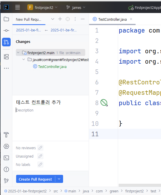Open the Commit tool window
This screenshot has width=161, height=195.
(x=6, y=31)
